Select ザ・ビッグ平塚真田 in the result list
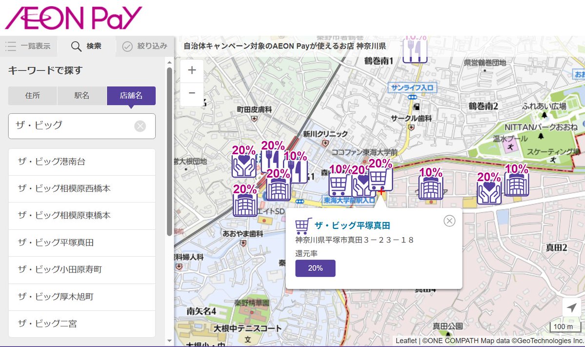The height and width of the screenshot is (347, 585). click(81, 243)
